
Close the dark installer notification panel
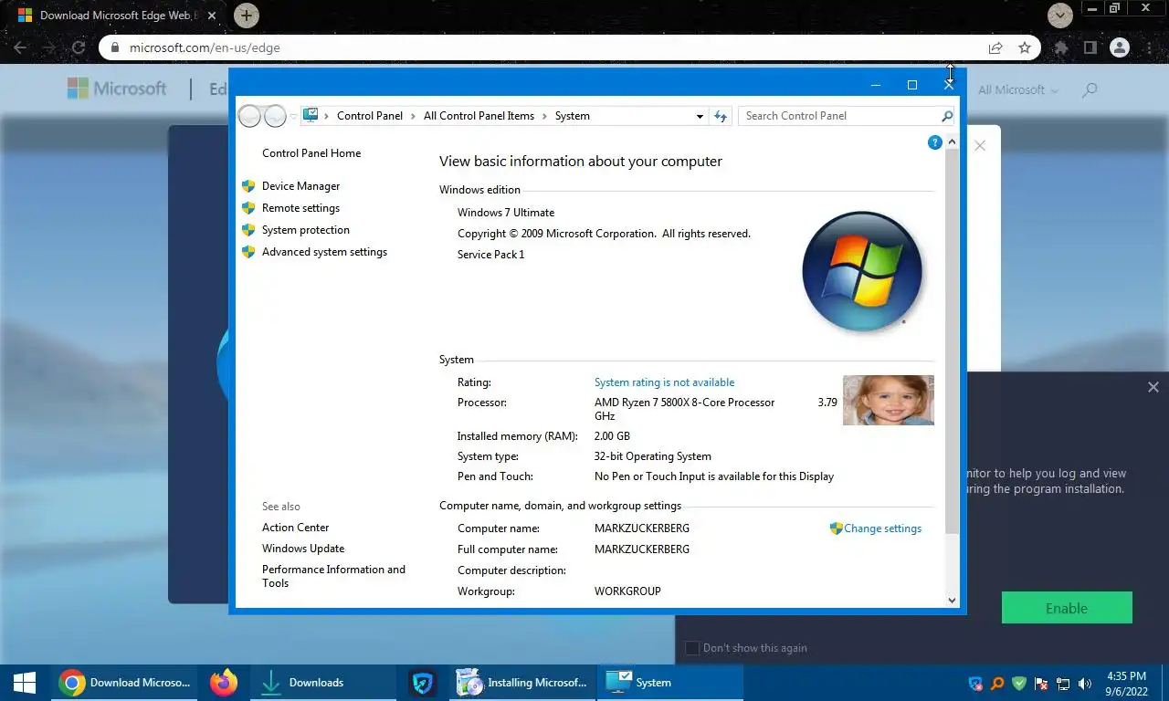[x=1153, y=387]
